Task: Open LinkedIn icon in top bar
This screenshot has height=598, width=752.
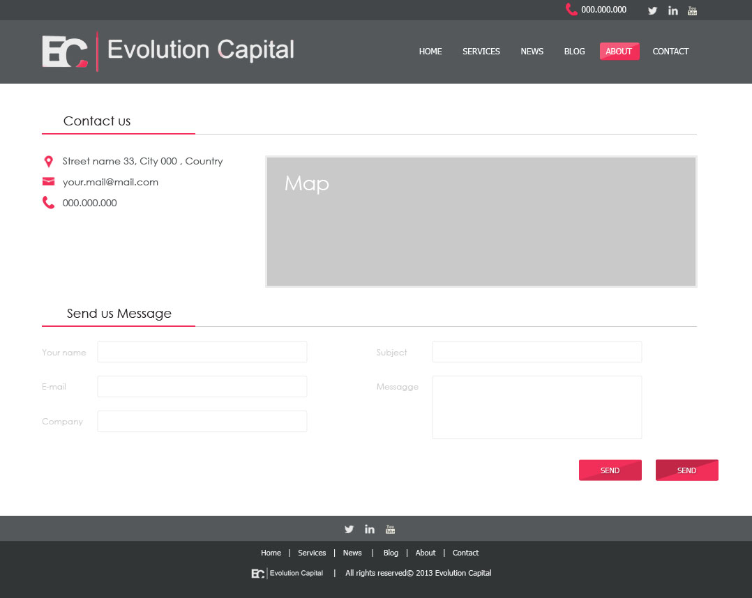Action: [x=673, y=10]
